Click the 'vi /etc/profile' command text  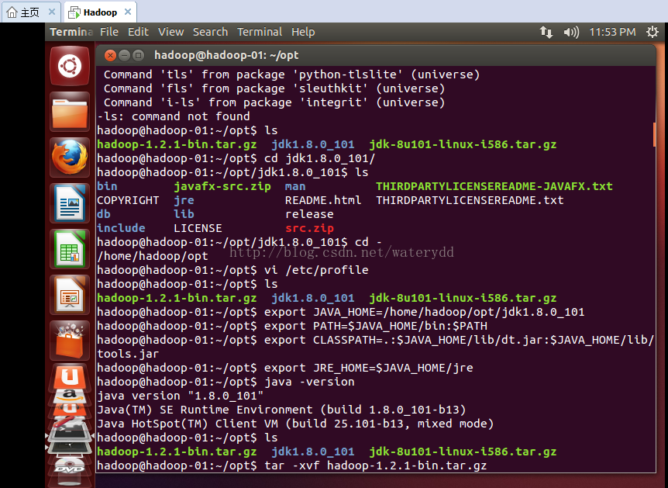(316, 270)
